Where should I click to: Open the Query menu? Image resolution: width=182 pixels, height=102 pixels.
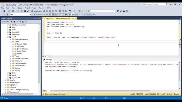20,8
